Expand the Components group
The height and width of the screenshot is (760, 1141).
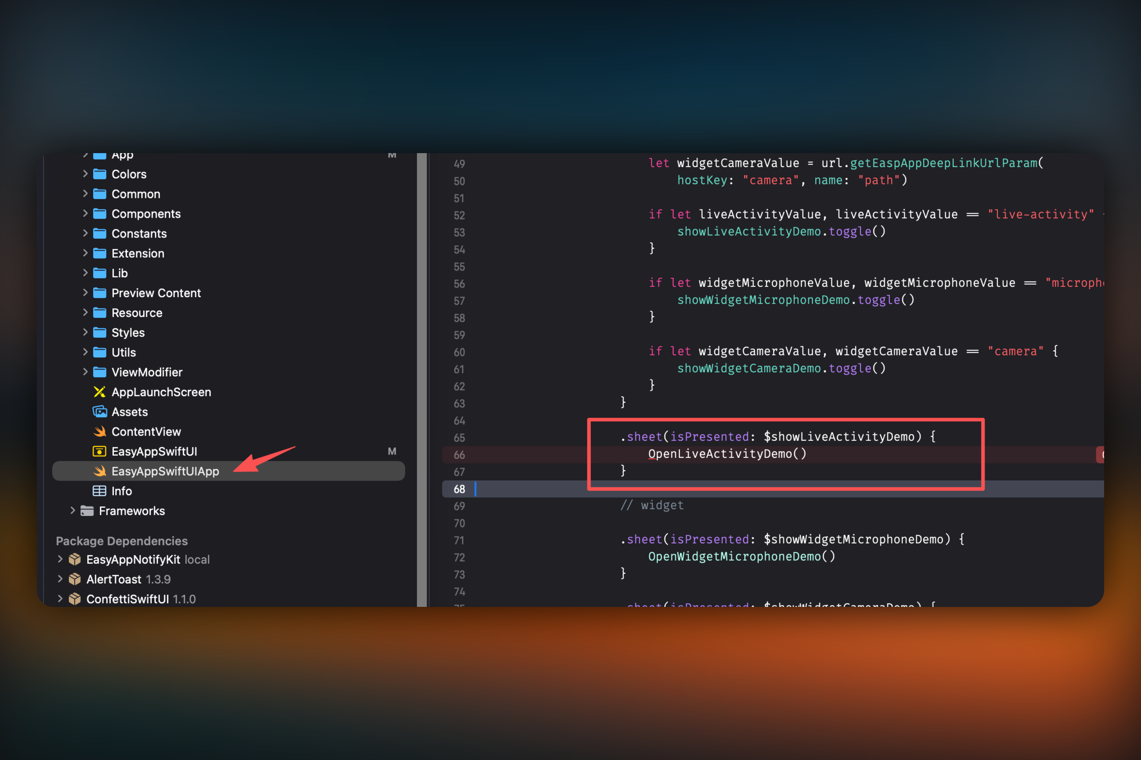pos(85,213)
